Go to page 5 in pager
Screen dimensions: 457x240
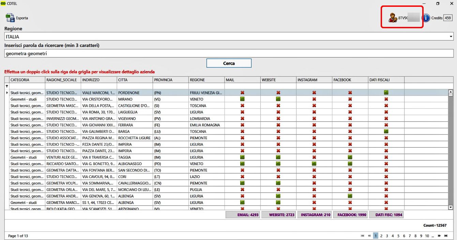(398, 236)
